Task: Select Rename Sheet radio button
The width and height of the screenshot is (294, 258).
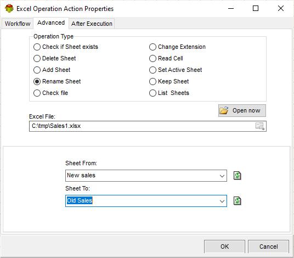Action: 37,81
